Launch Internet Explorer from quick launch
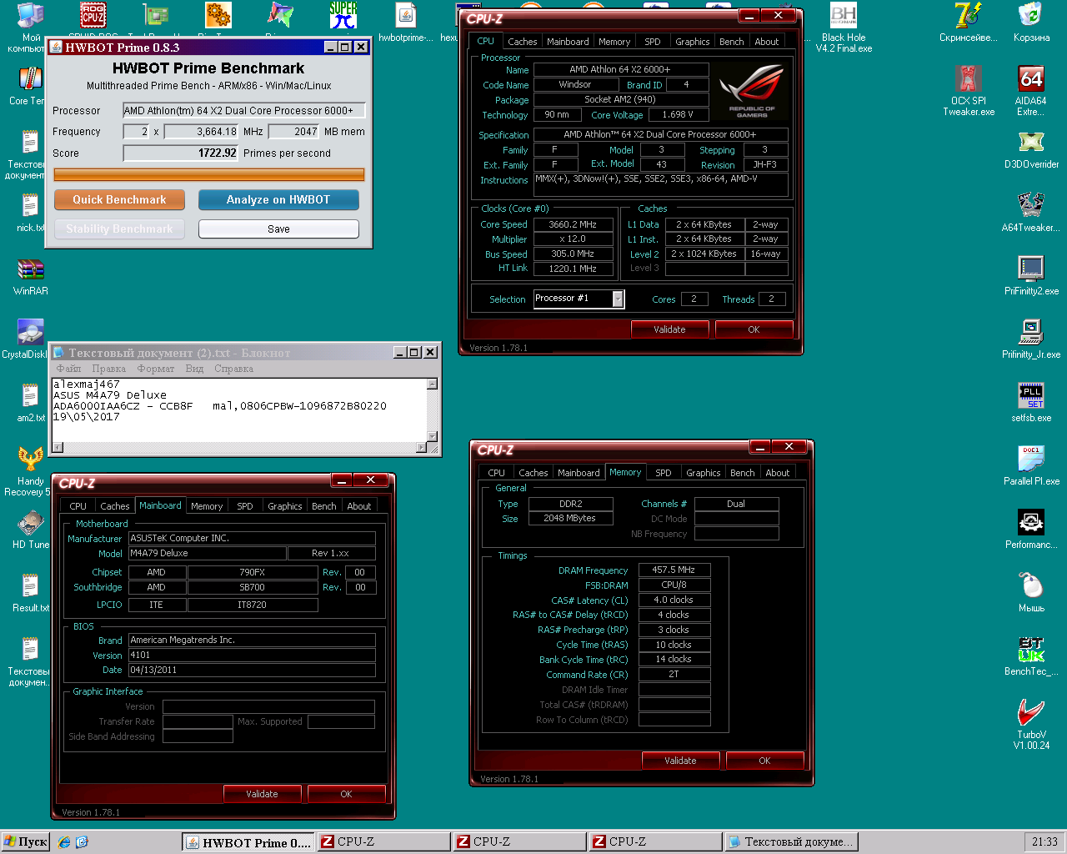 64,841
